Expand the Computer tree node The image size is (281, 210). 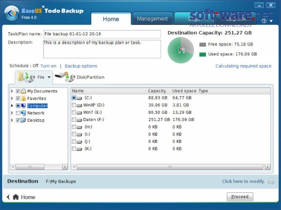click(12, 106)
